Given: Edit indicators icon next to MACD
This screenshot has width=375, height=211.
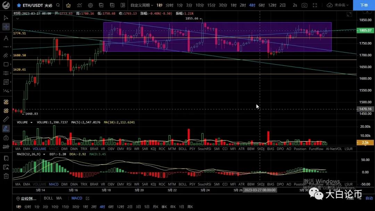Looking at the screenshot, I should (87, 198).
